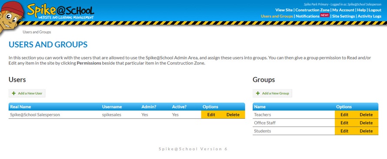Click the Users section heading
387x159 pixels.
[17, 80]
